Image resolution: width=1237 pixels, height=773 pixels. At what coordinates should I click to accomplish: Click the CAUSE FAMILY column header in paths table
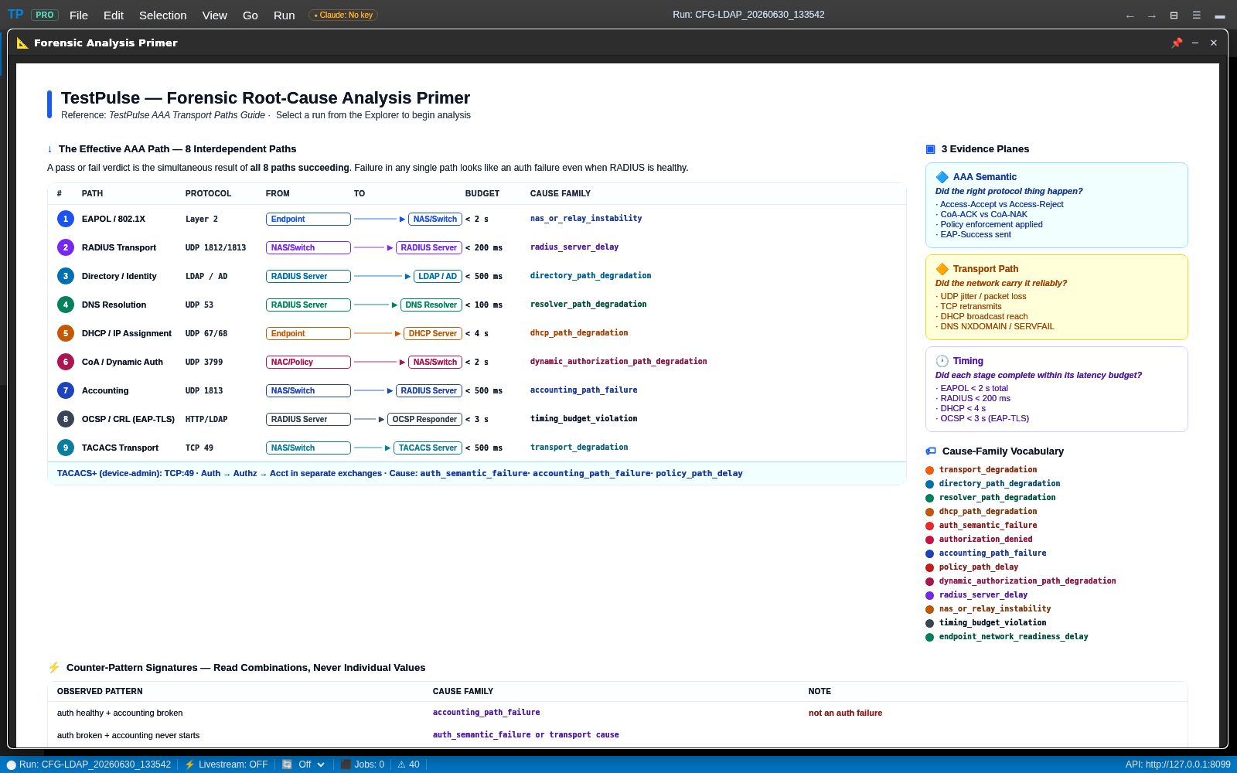(x=561, y=193)
